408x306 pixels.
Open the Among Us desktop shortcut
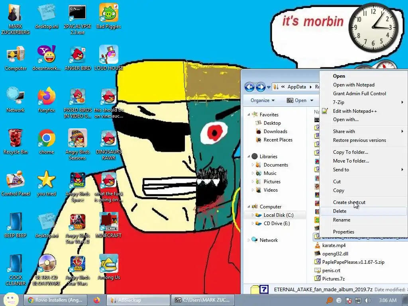pyautogui.click(x=108, y=267)
